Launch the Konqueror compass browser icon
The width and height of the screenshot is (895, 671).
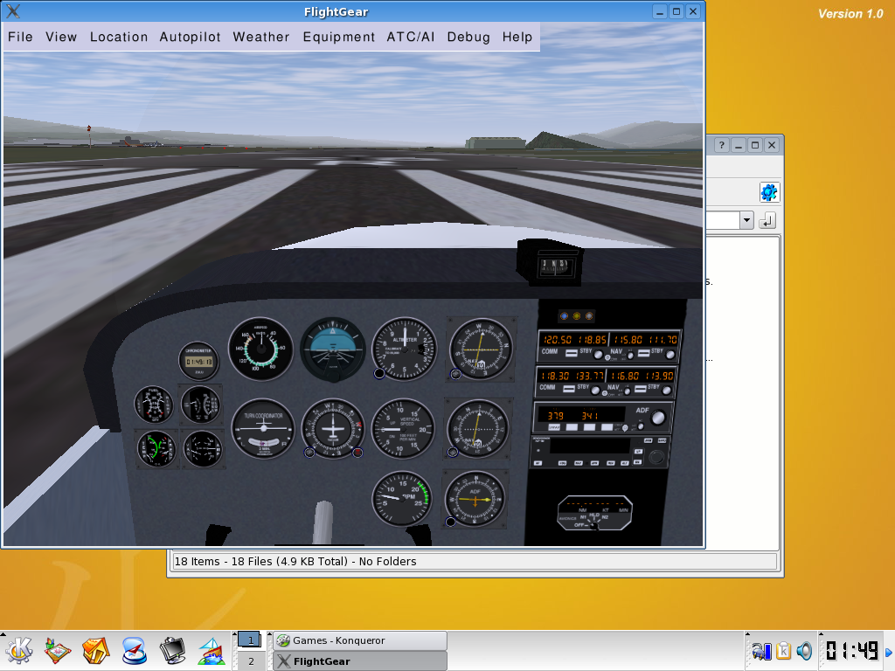click(135, 650)
